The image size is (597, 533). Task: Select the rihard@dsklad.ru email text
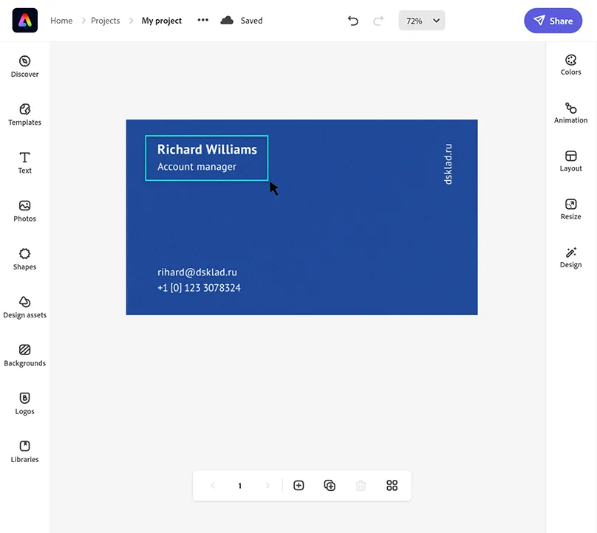point(197,272)
